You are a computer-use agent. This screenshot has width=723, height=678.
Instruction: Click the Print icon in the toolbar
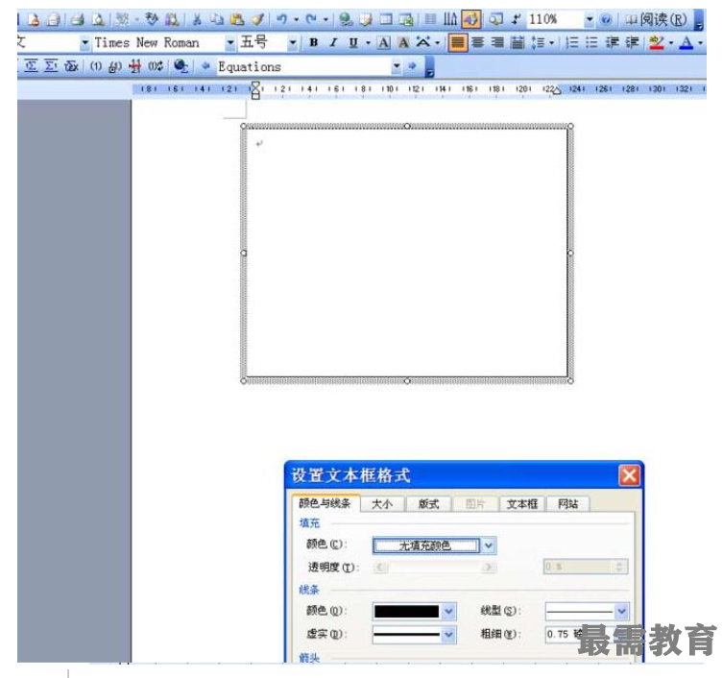tap(78, 19)
